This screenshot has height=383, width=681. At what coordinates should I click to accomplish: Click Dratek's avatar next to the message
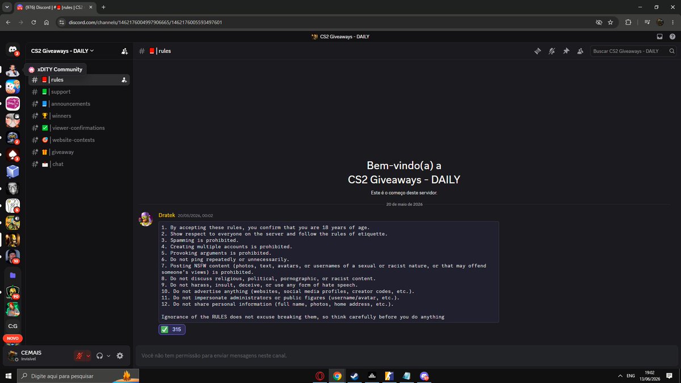pos(146,219)
